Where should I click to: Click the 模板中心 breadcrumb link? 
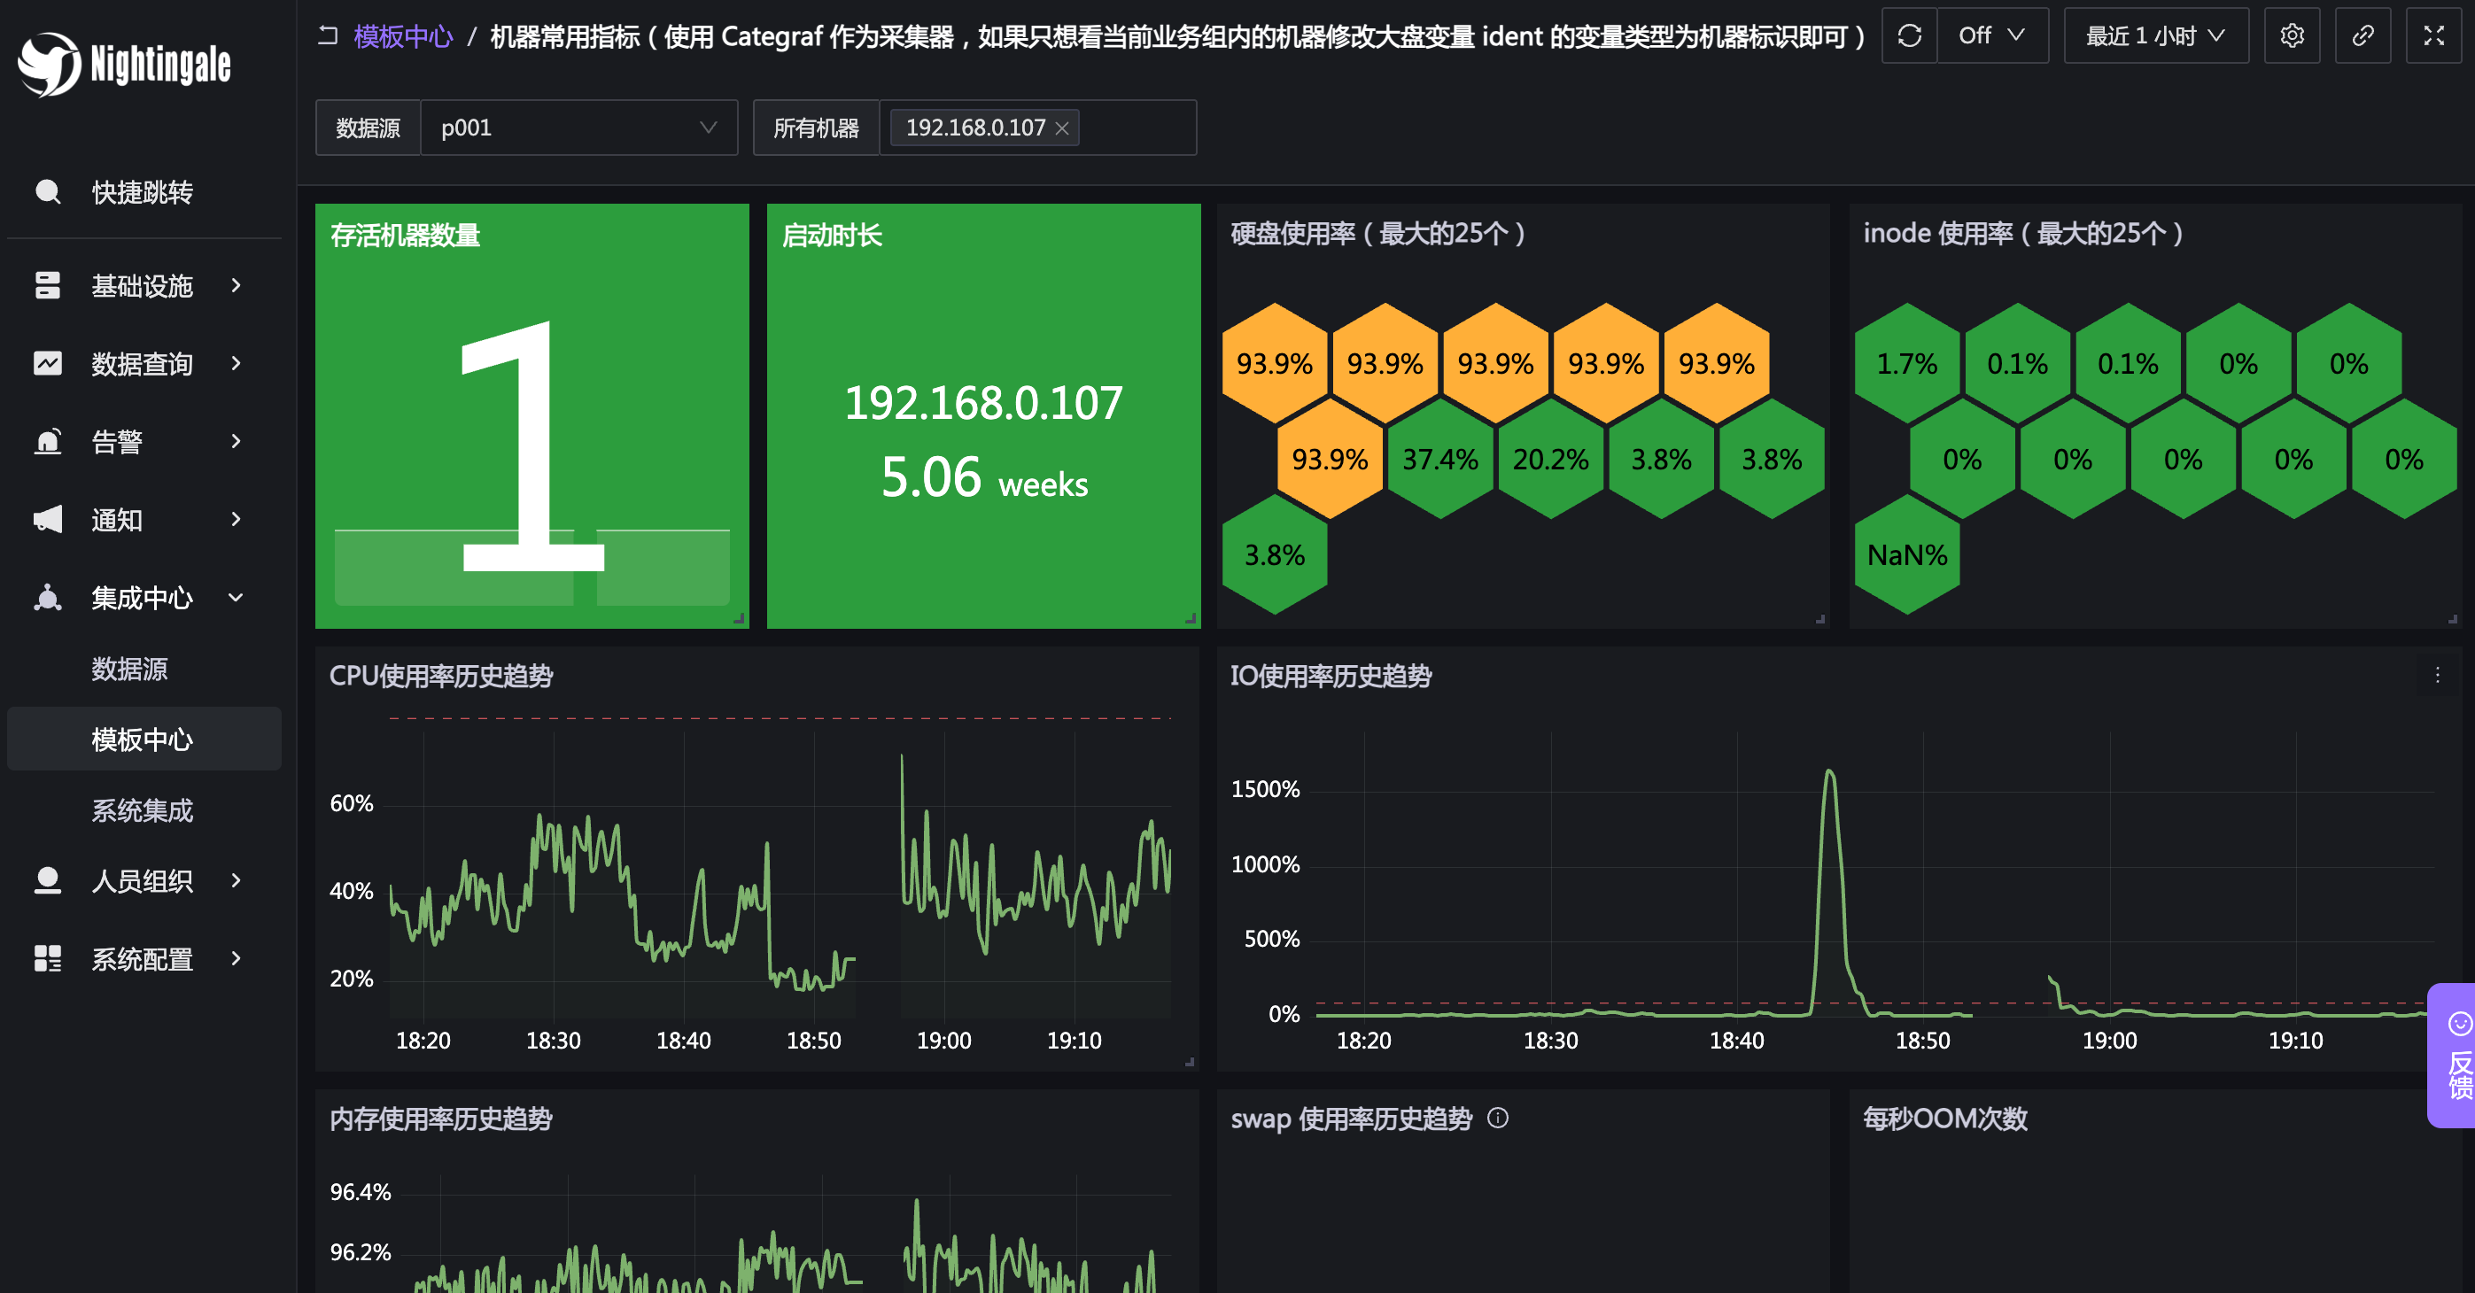point(402,36)
